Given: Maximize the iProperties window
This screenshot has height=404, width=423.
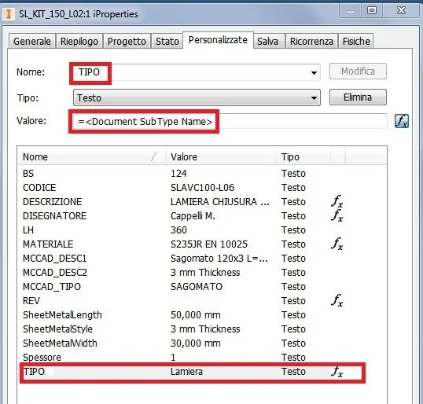Looking at the screenshot, I should 372,10.
